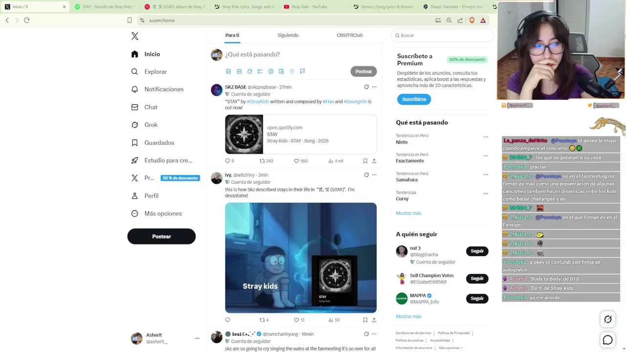Open Asherit account switcher menu
Viewport: 626px width, 352px height.
[165, 338]
